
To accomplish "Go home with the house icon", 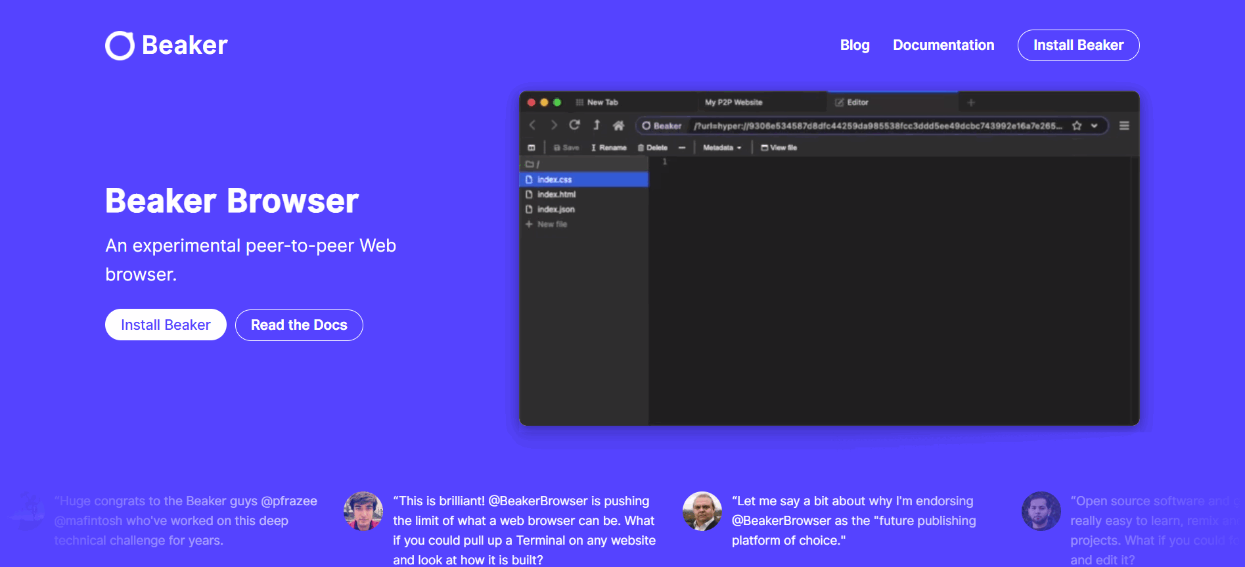I will coord(618,125).
